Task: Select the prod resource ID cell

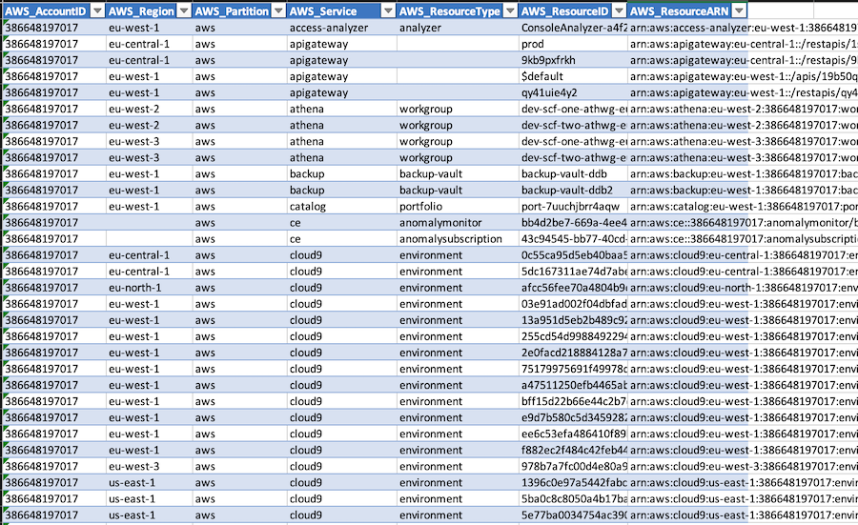Action: [573, 44]
